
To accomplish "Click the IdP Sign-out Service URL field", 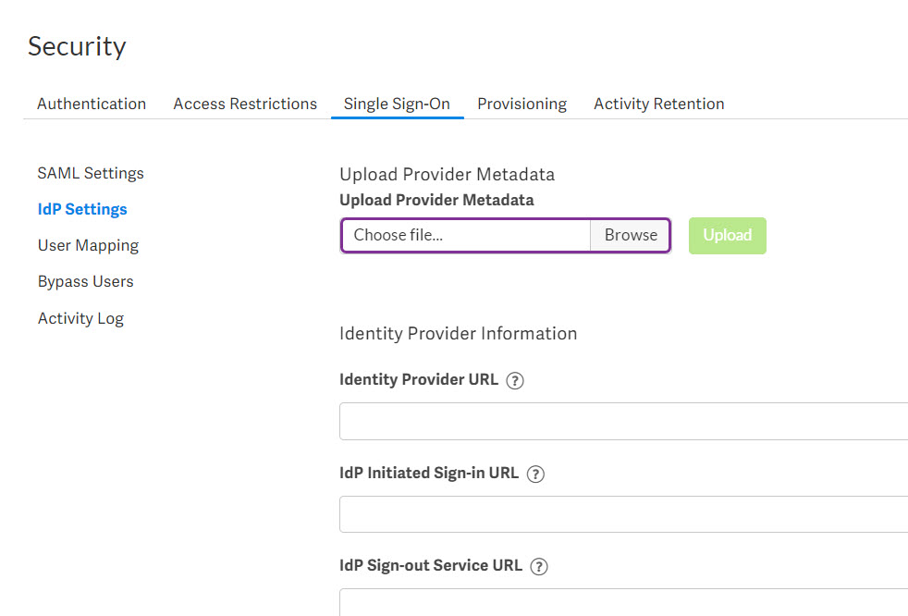I will (623, 603).
